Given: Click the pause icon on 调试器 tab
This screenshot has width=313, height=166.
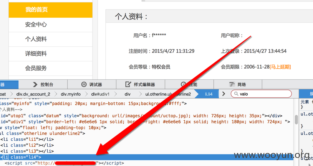Looking at the screenshot, I should (x=84, y=84).
